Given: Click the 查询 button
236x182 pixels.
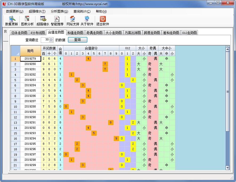Looking at the screenshot, I should click(78, 40).
